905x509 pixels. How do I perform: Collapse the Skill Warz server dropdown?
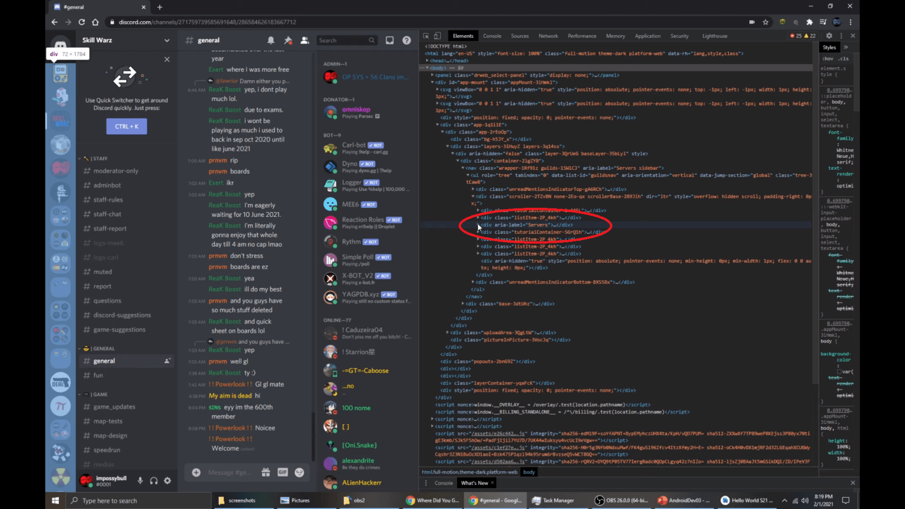167,40
